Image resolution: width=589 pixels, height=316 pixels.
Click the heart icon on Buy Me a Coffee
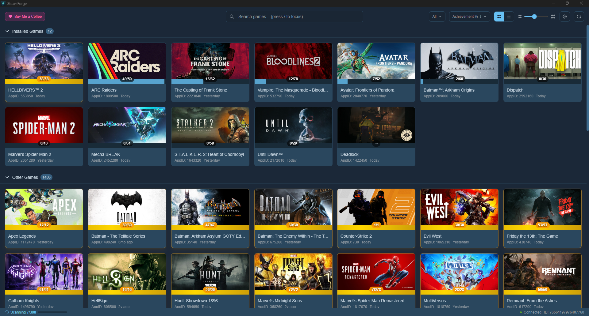click(11, 17)
